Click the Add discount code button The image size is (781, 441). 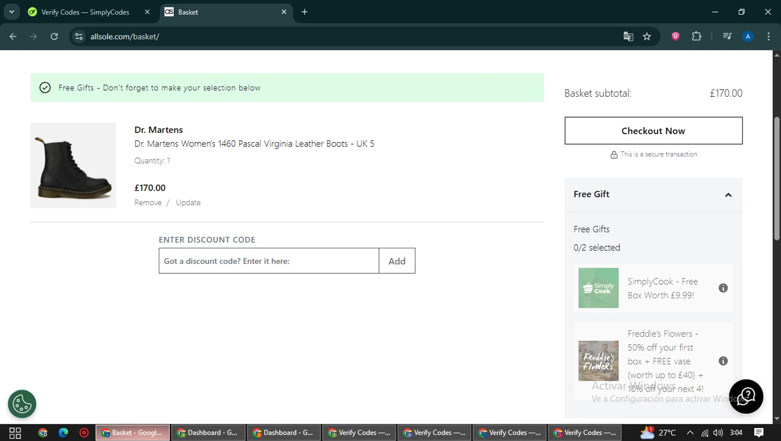coord(397,261)
